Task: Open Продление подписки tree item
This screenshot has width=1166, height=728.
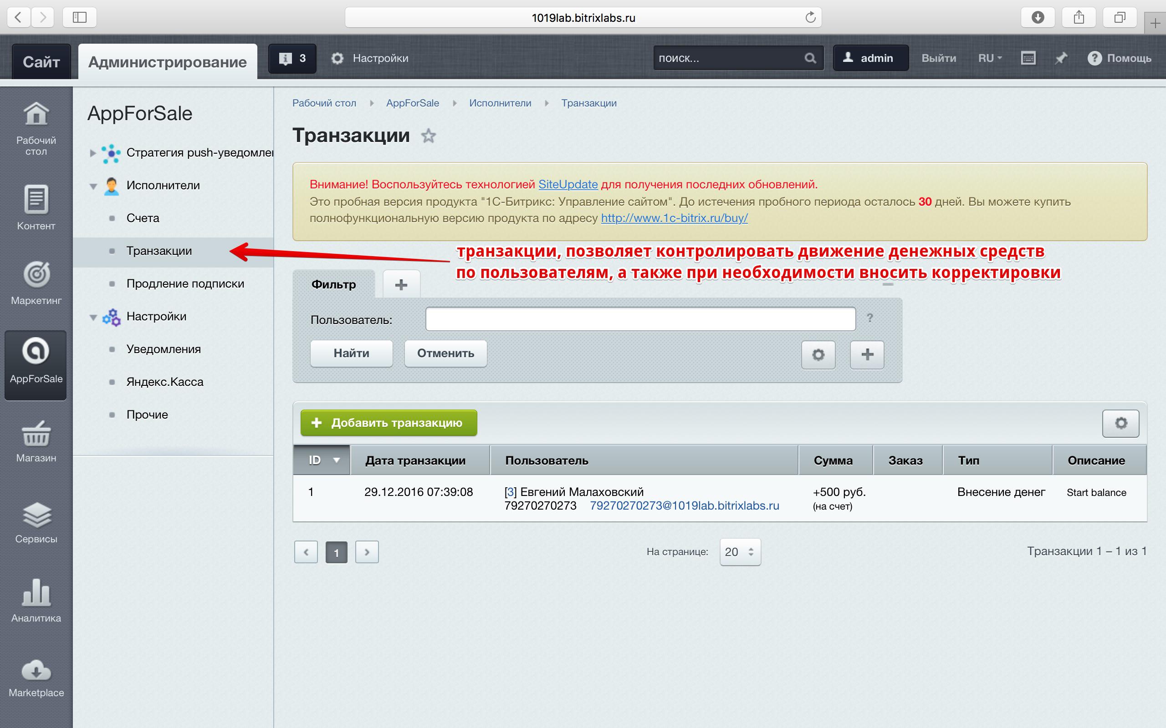Action: pyautogui.click(x=185, y=283)
